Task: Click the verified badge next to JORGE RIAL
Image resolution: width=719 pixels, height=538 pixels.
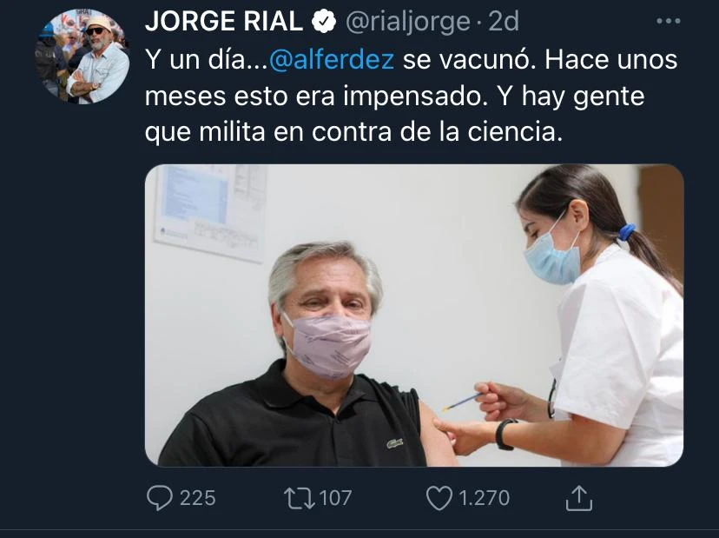Action: coord(324,22)
